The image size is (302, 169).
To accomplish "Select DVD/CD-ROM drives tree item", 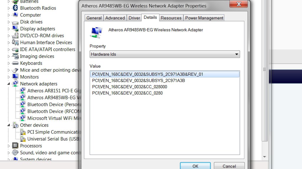I will [x=42, y=36].
